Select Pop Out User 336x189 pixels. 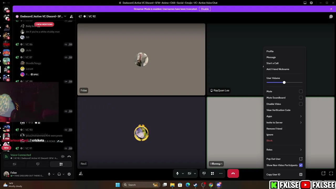(284, 159)
